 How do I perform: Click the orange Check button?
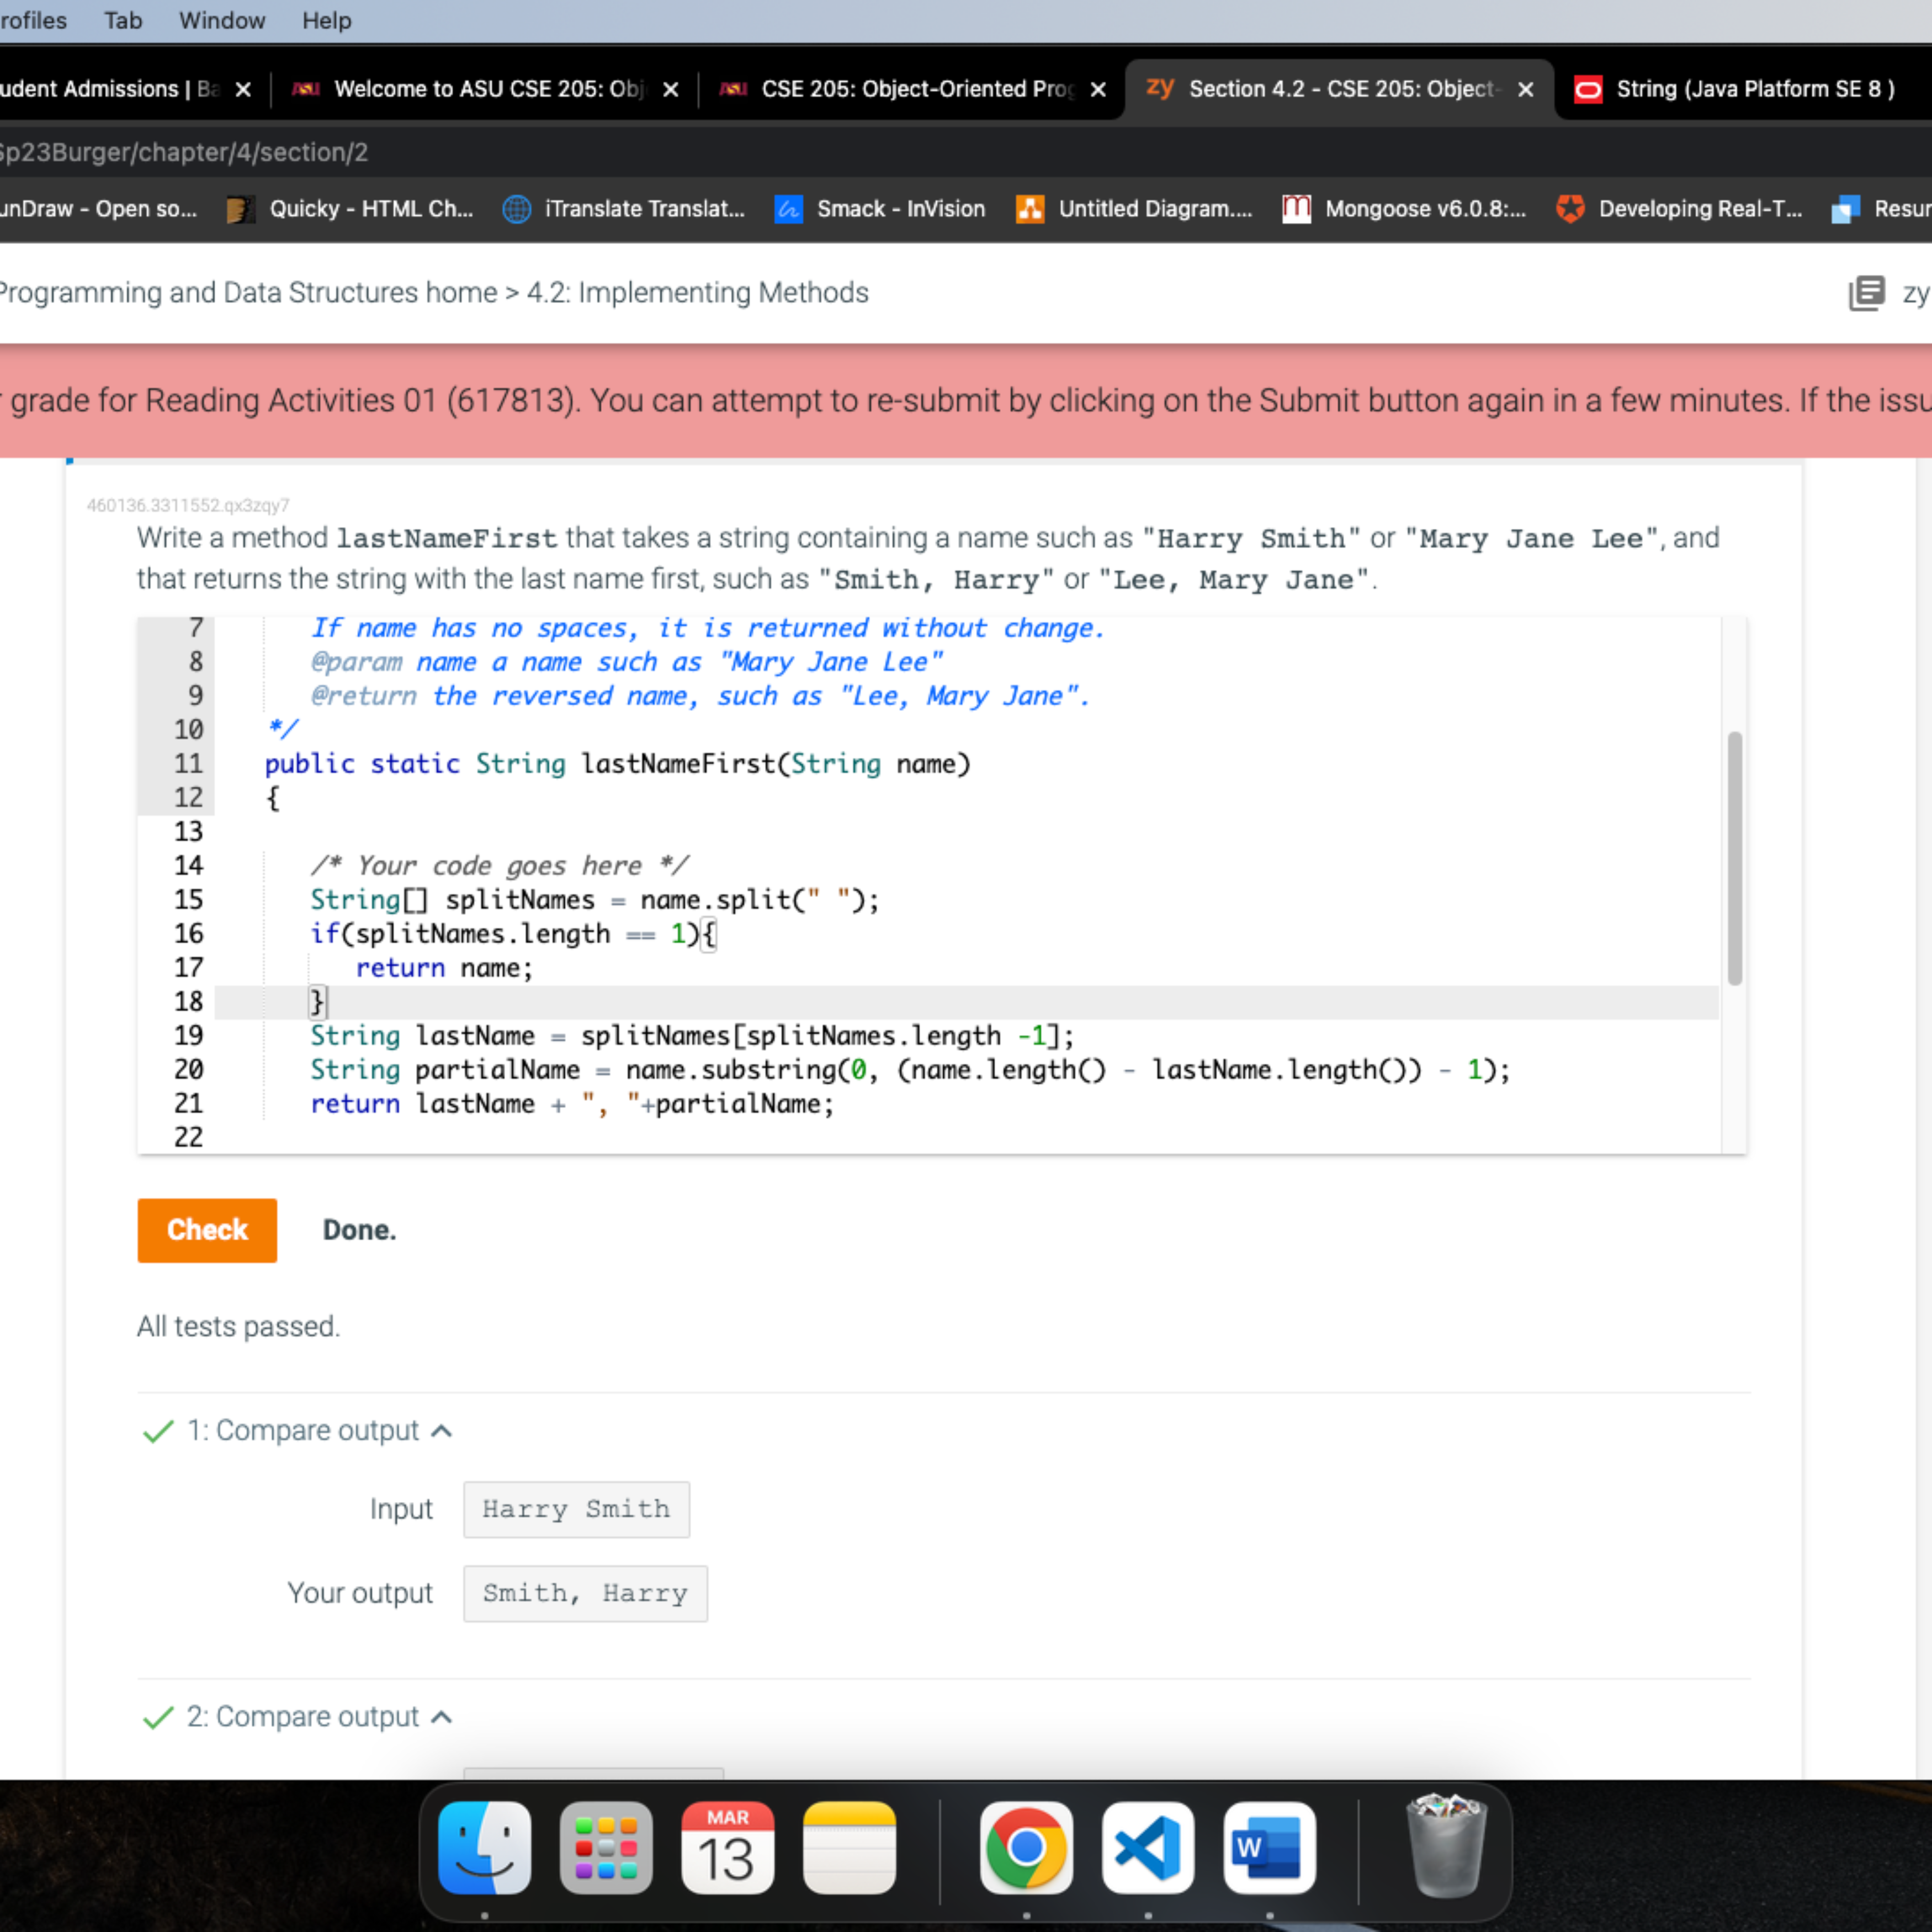coord(207,1230)
